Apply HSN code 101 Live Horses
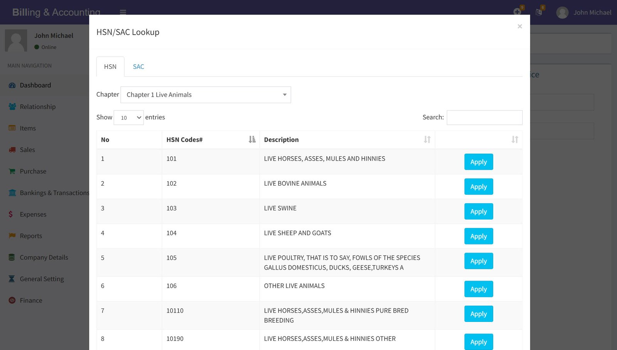The width and height of the screenshot is (617, 350). click(x=479, y=162)
